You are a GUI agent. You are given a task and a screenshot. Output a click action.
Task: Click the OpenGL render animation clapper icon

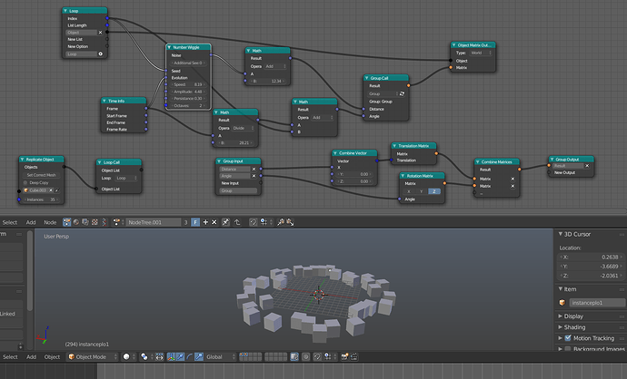click(353, 356)
